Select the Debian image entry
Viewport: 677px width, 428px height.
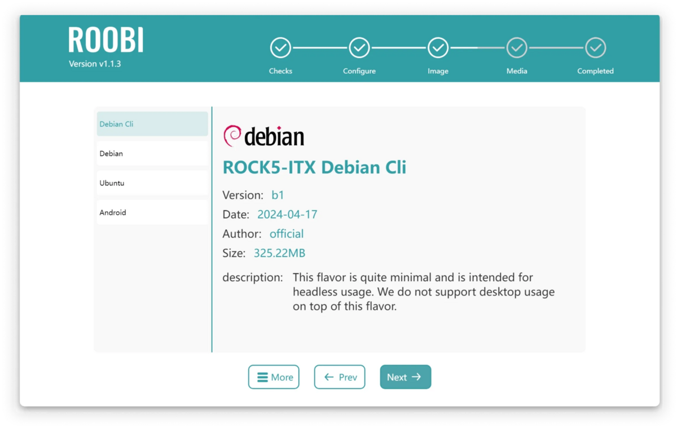(152, 153)
